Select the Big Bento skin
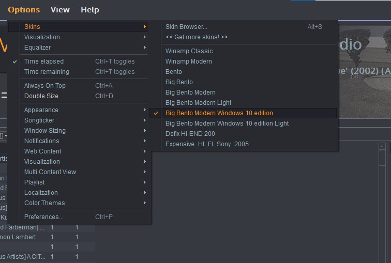Viewport: 391px width, 263px height. click(x=244, y=82)
